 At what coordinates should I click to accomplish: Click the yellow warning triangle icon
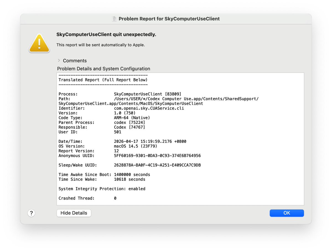click(39, 43)
